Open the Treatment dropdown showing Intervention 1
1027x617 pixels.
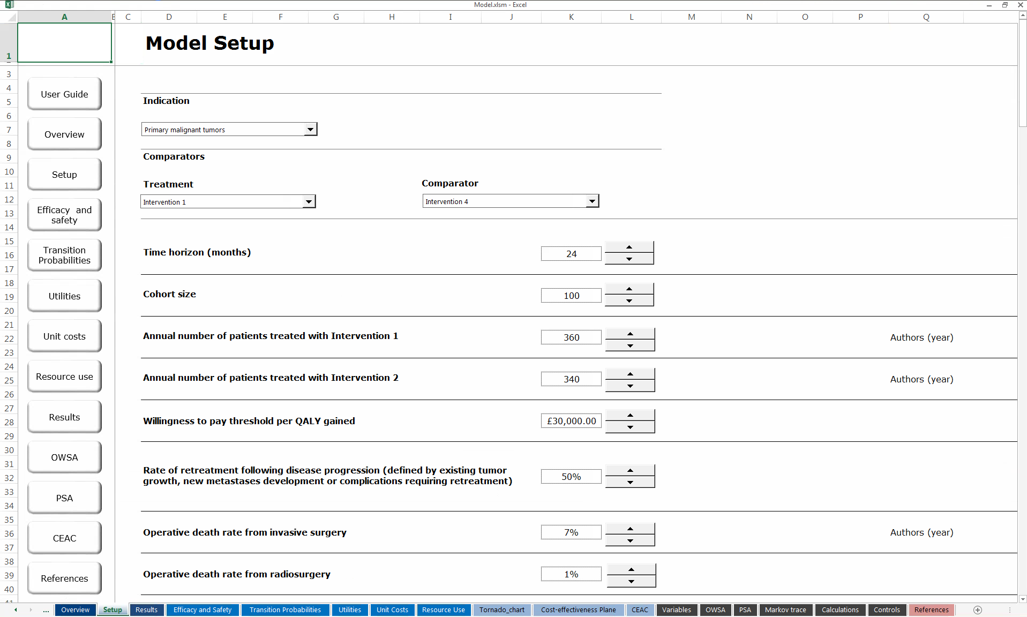309,201
